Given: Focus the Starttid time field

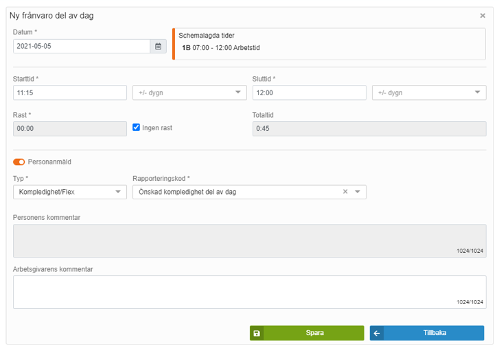Looking at the screenshot, I should pyautogui.click(x=69, y=92).
